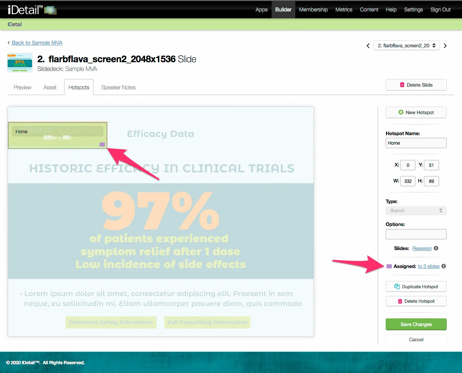Viewport: 462px width, 373px height.
Task: Select the Hotspots tab
Action: coord(79,87)
